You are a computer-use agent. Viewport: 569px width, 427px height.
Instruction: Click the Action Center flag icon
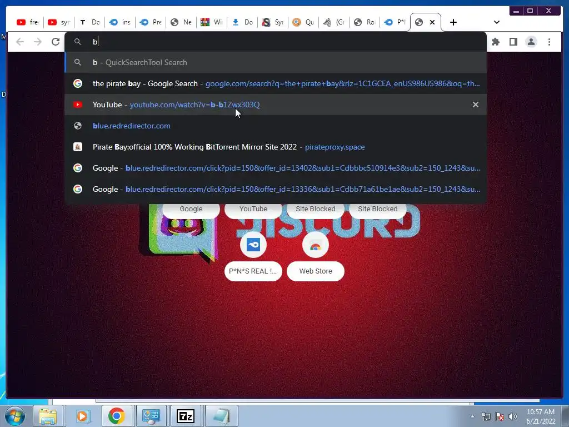pos(500,416)
